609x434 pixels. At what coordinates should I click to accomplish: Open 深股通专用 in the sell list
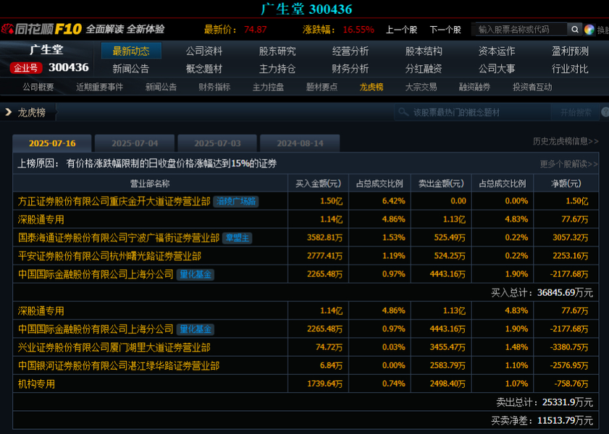[x=41, y=311]
